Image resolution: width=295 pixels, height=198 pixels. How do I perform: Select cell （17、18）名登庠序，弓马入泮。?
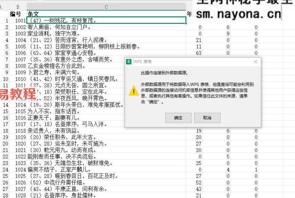(76, 124)
